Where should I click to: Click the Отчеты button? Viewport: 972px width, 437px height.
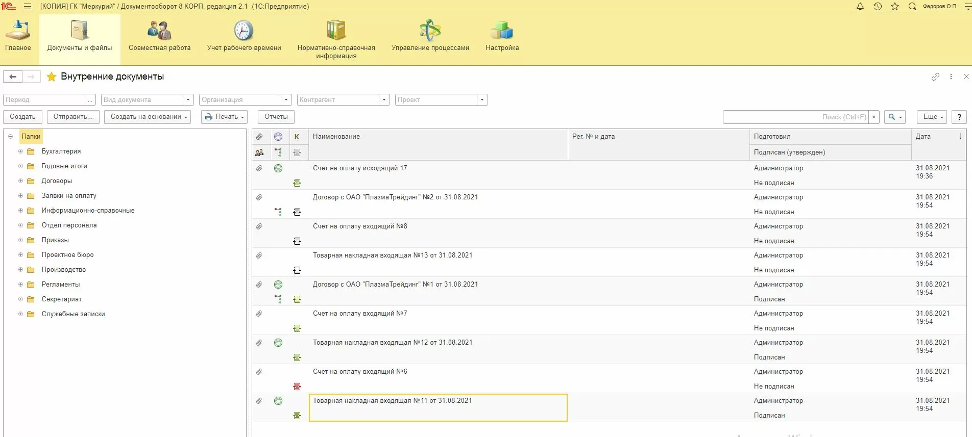tap(276, 117)
